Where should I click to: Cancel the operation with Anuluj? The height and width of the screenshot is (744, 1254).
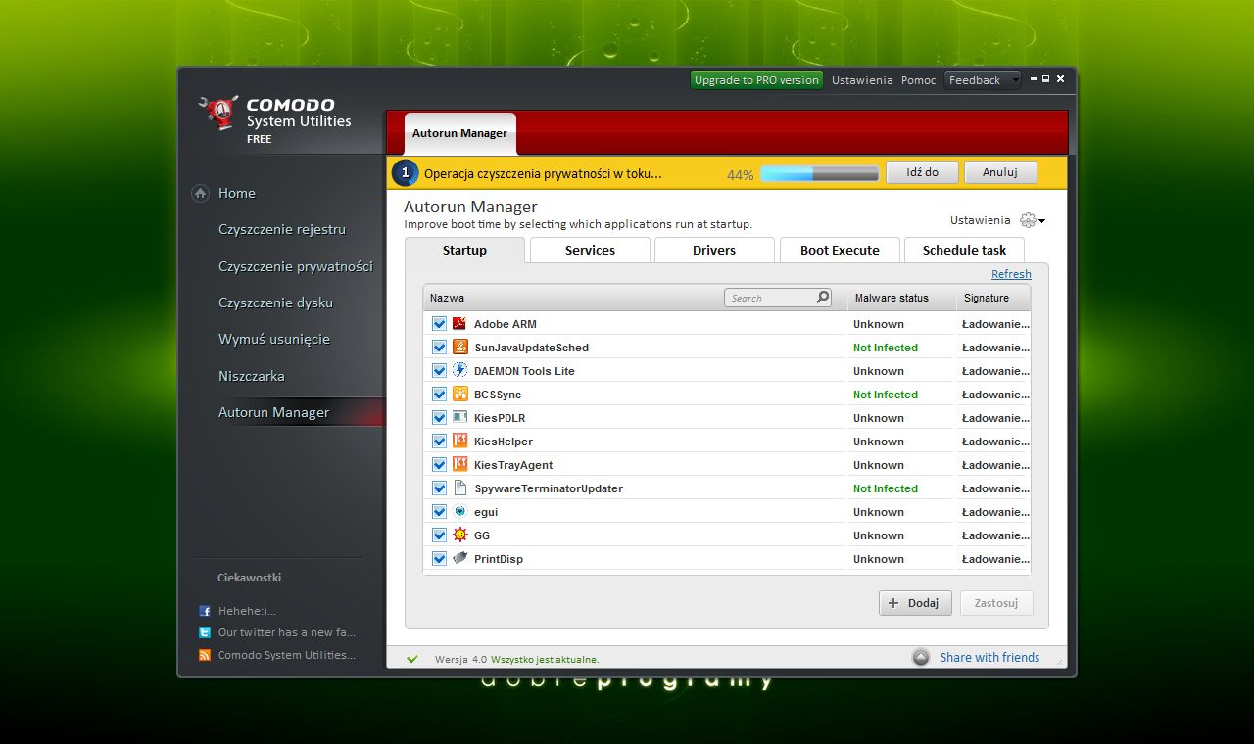click(1000, 172)
